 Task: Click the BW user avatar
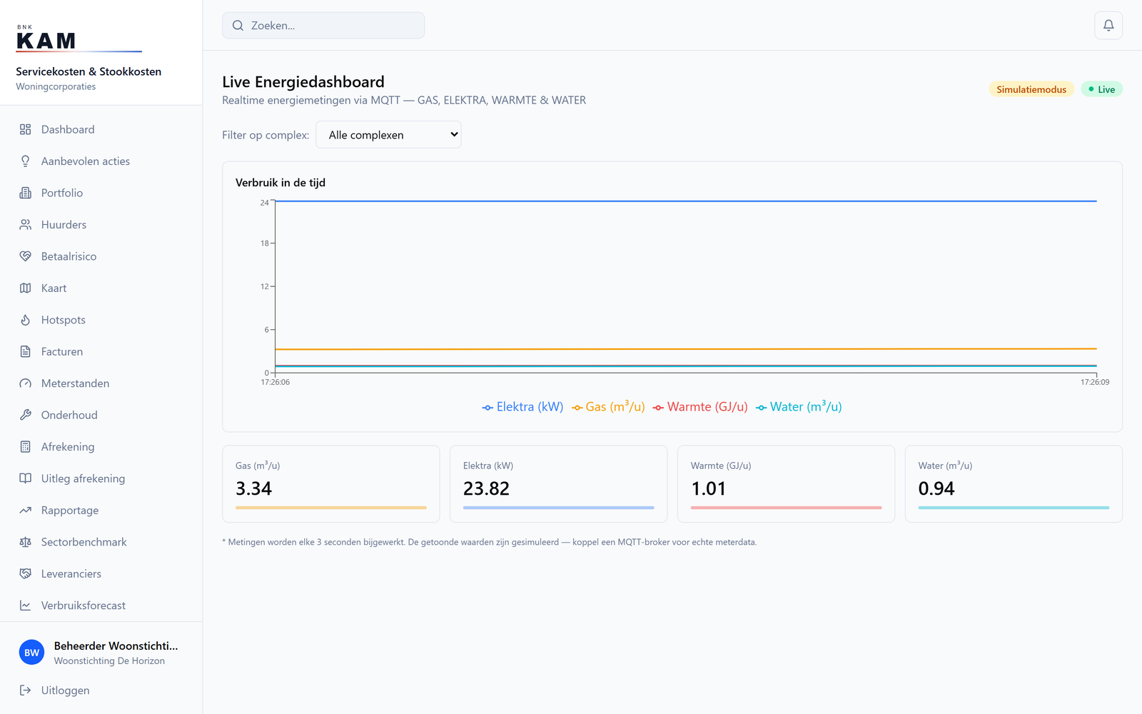(32, 653)
